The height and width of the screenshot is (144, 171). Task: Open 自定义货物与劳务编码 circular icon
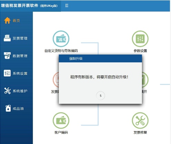(x=61, y=39)
